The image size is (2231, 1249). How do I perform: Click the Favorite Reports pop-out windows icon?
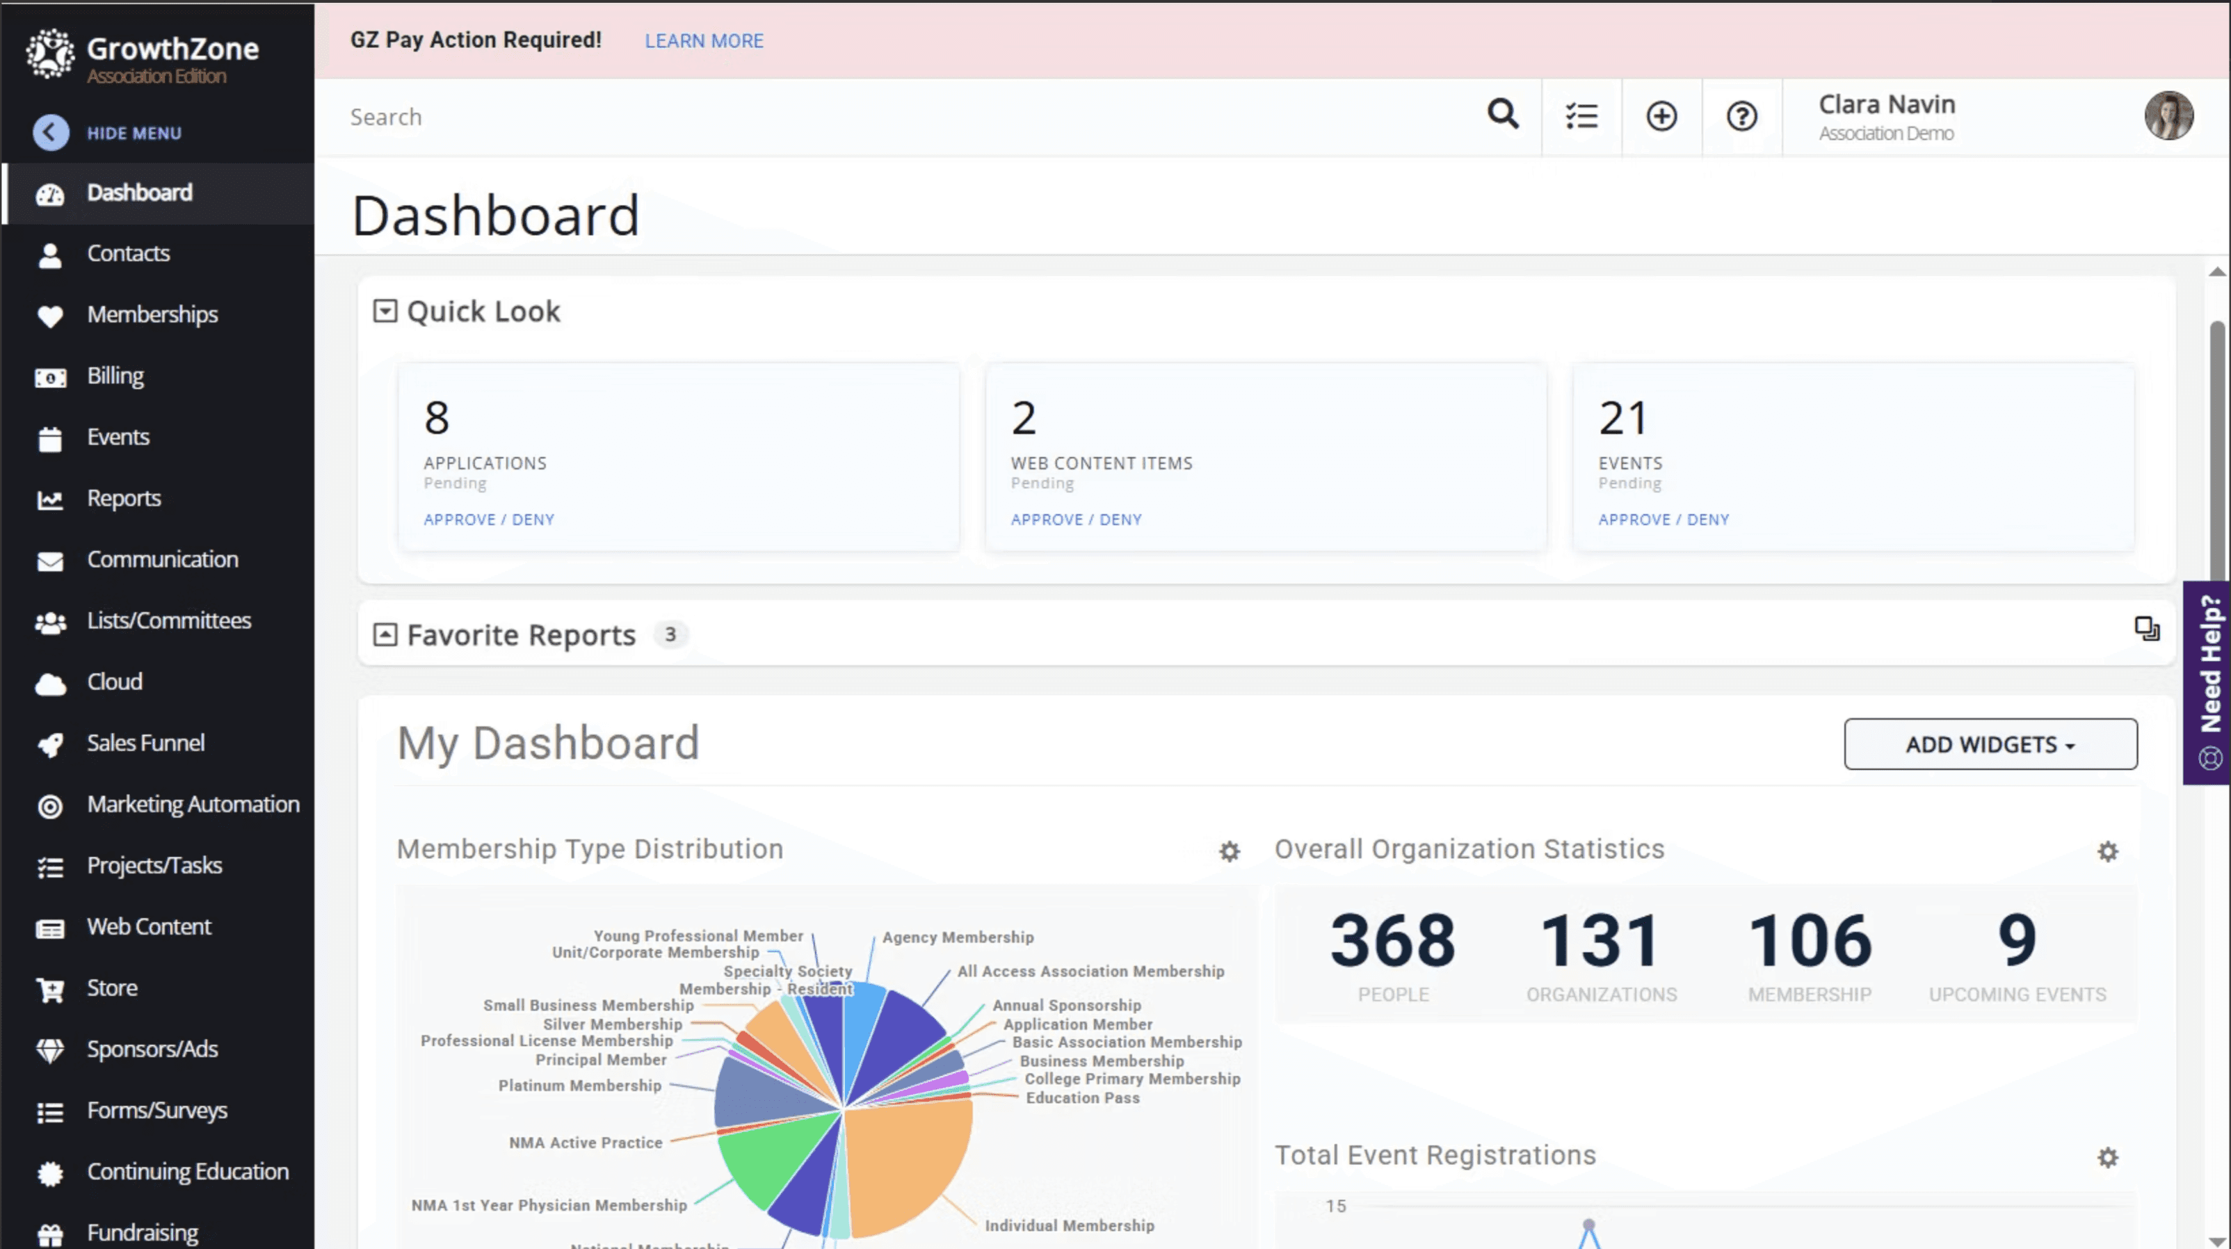click(x=2146, y=629)
